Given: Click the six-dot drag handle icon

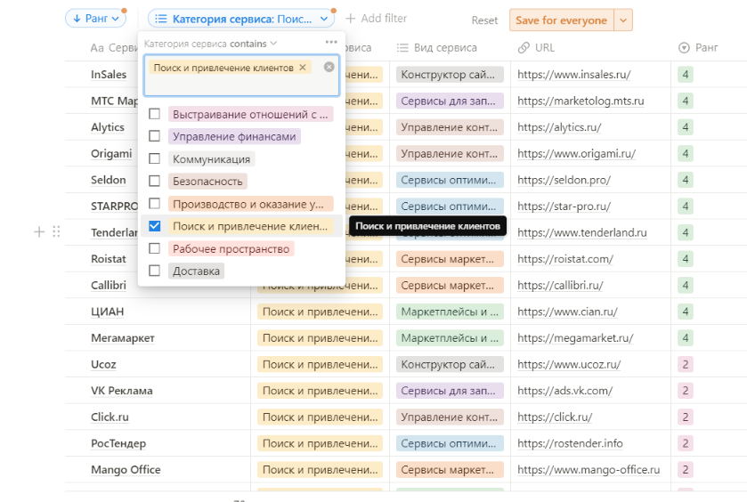Looking at the screenshot, I should click(x=56, y=232).
